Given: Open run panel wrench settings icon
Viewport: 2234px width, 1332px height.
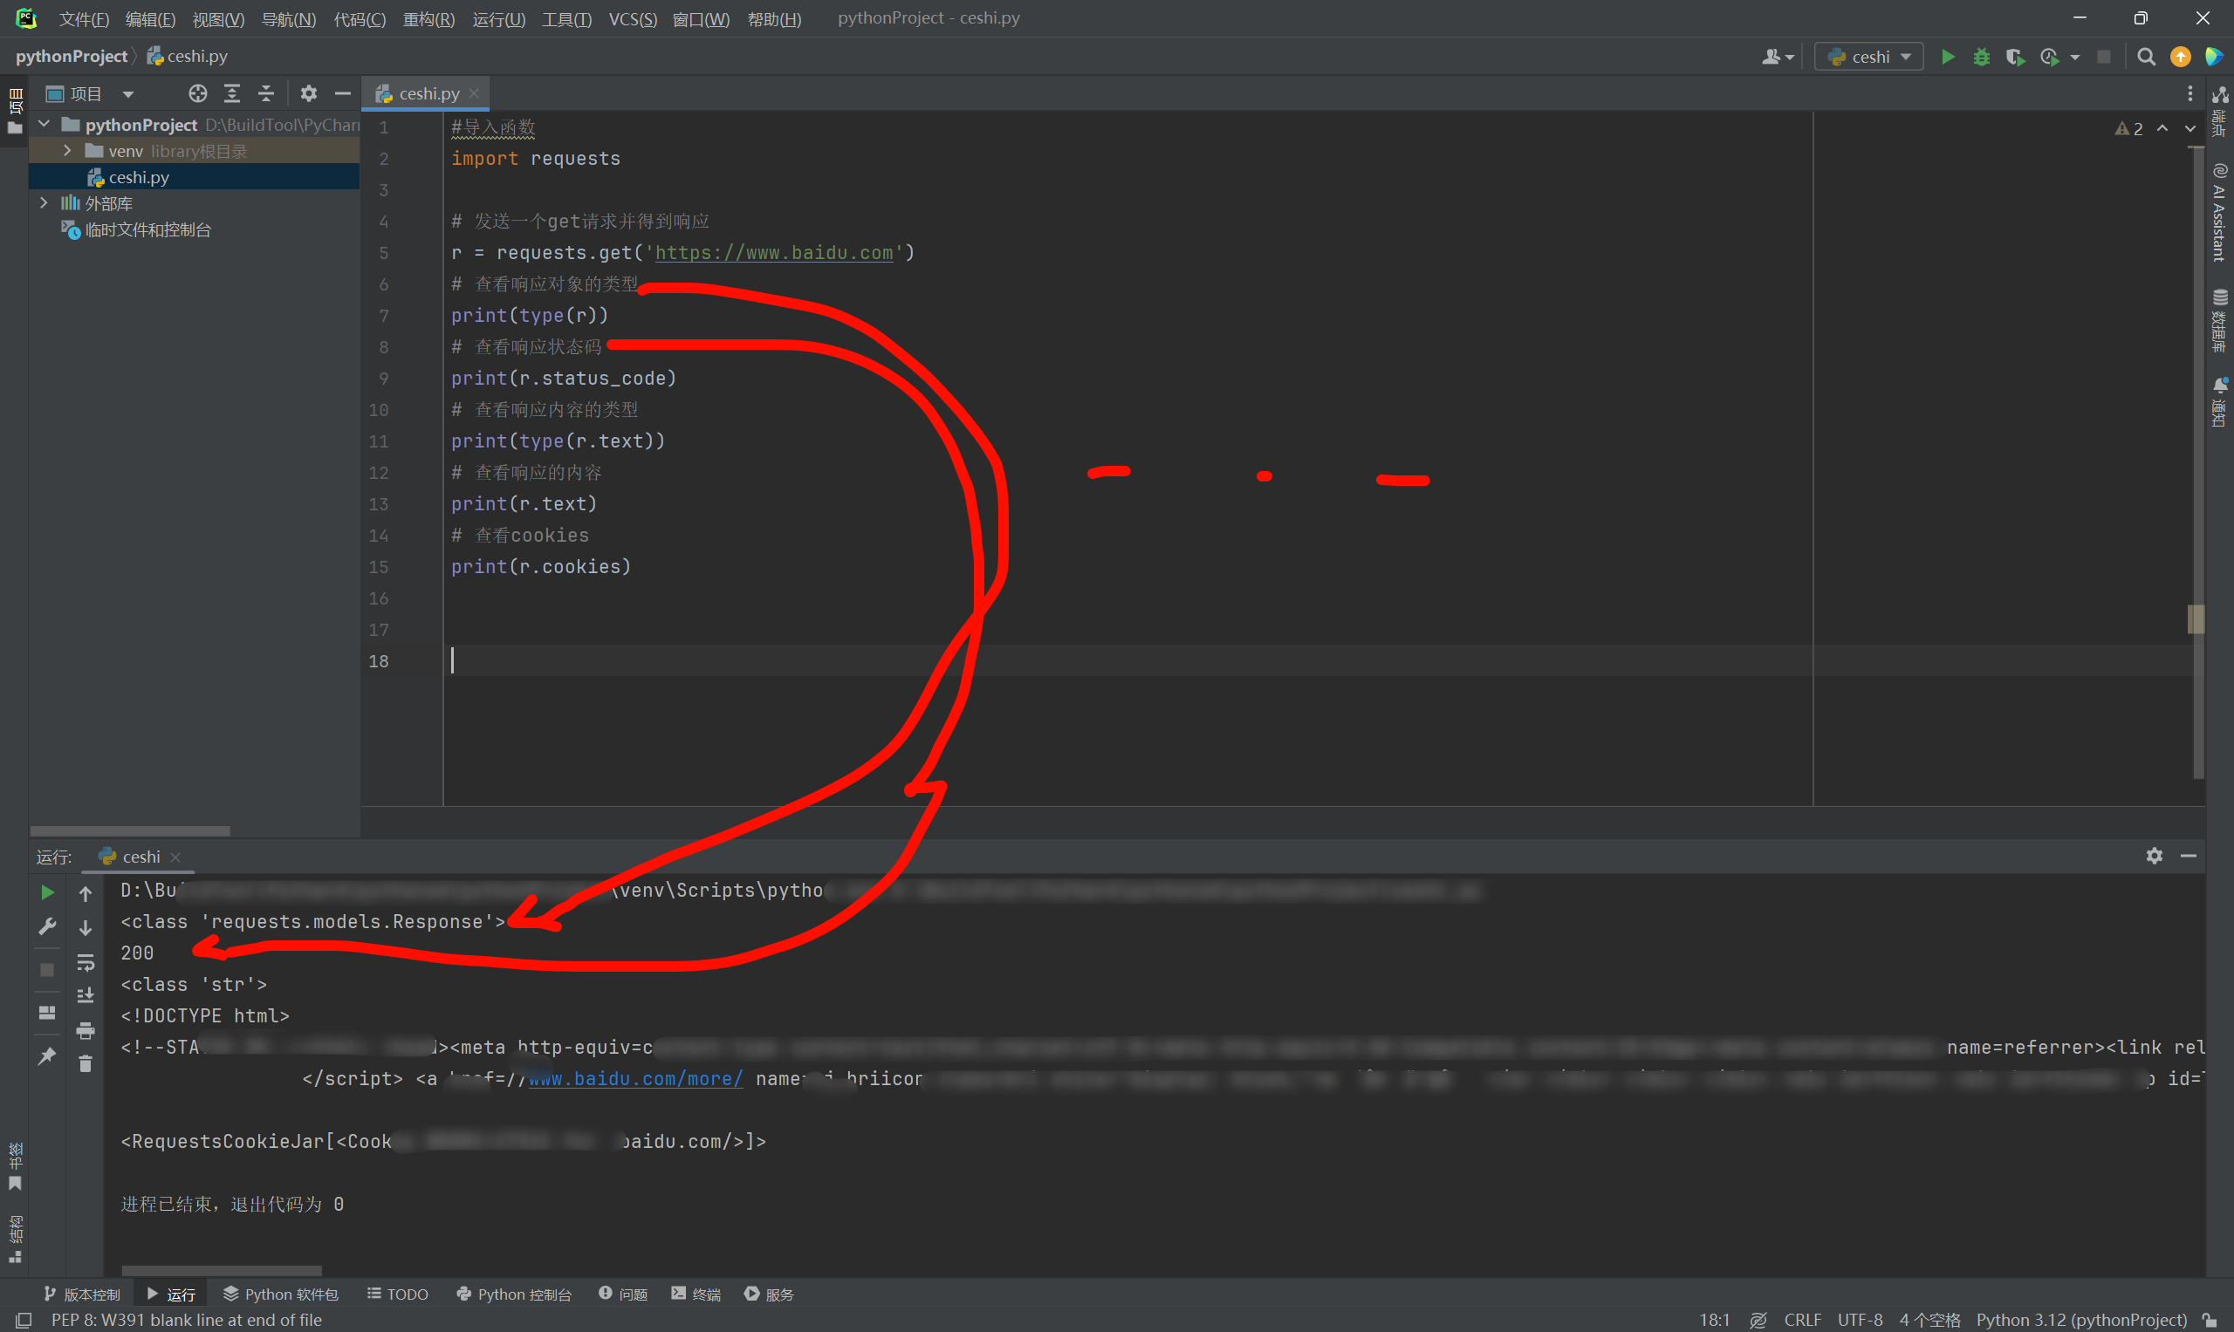Looking at the screenshot, I should pyautogui.click(x=48, y=926).
